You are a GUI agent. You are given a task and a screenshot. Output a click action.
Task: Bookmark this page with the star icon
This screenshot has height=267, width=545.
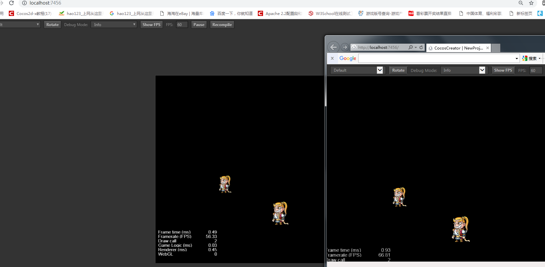pyautogui.click(x=531, y=3)
